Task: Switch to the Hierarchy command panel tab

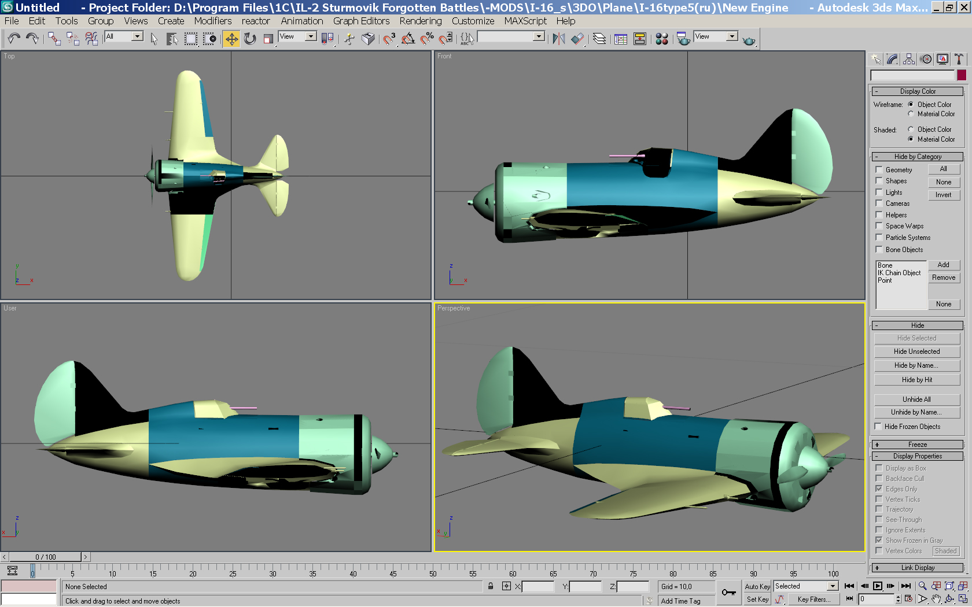Action: 909,59
